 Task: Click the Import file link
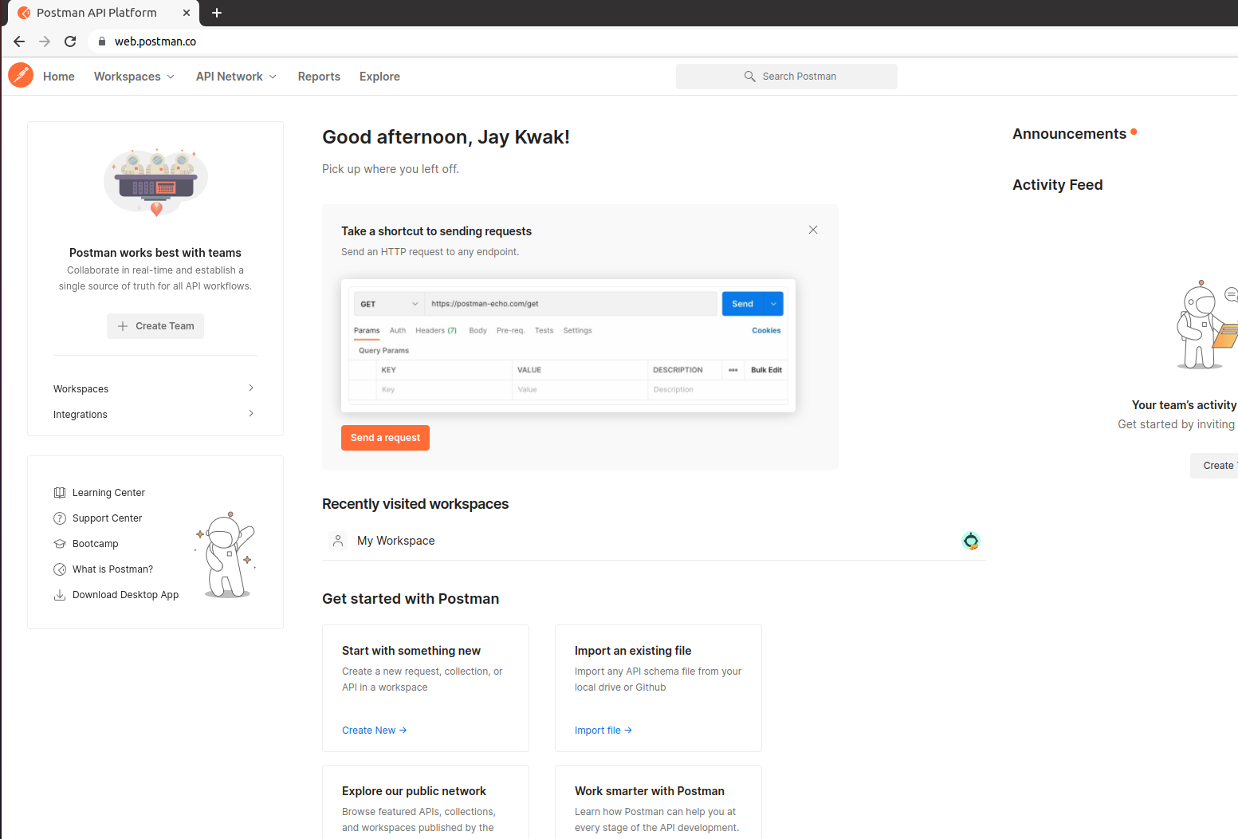(x=603, y=731)
